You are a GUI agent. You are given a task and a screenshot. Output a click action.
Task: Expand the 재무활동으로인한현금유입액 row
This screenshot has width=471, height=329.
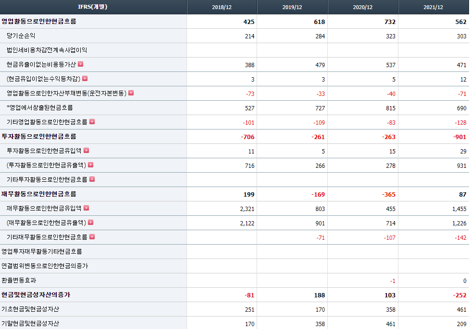pos(86,208)
